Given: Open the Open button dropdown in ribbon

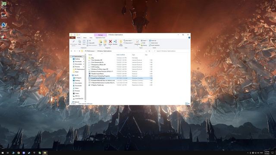Looking at the screenshot, I should coord(144,40).
